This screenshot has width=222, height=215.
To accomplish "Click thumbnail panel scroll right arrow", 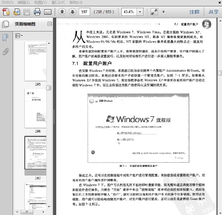I will pos(43,212).
